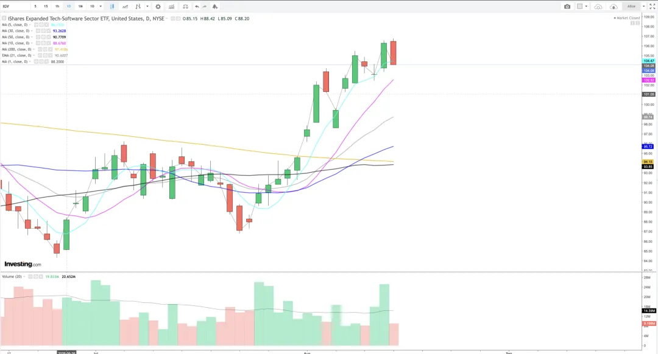Hide the MA (1, close, 0) line

click(36, 61)
